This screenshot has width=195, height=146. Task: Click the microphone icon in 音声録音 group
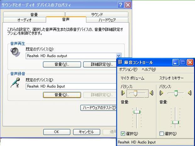pos(15,83)
